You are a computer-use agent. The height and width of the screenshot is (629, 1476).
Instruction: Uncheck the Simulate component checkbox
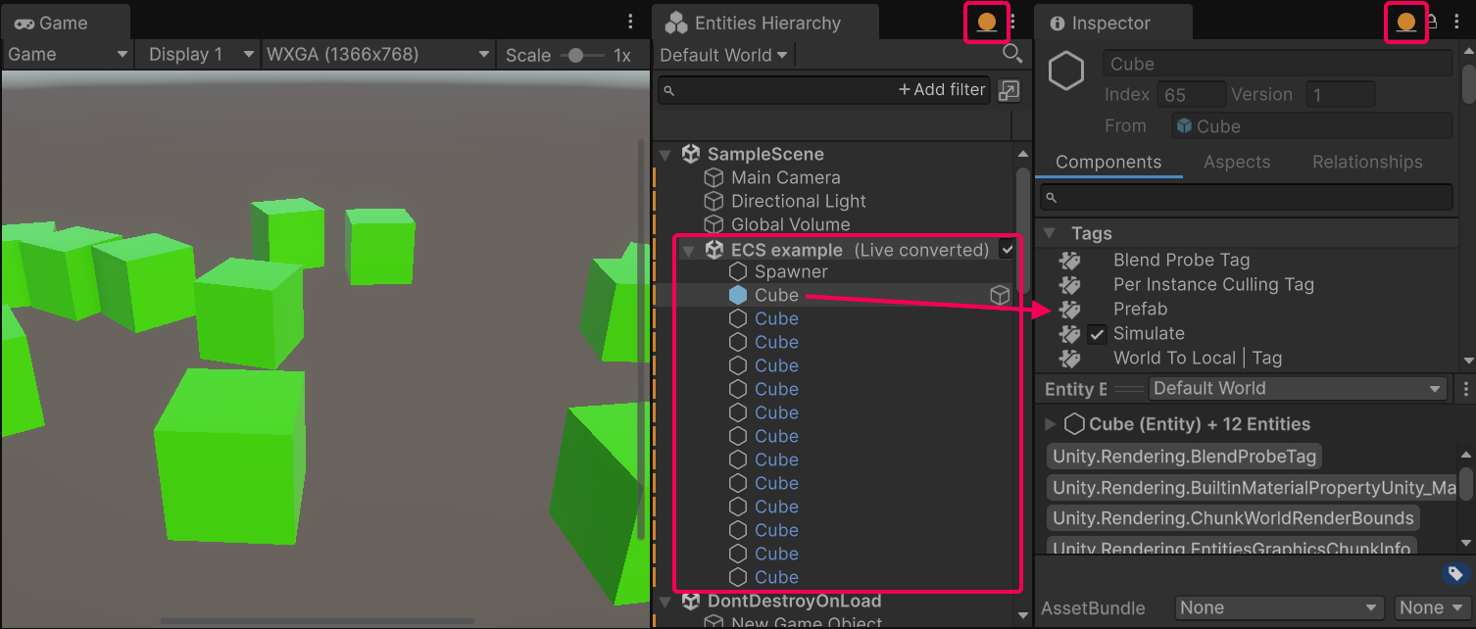pyautogui.click(x=1097, y=333)
